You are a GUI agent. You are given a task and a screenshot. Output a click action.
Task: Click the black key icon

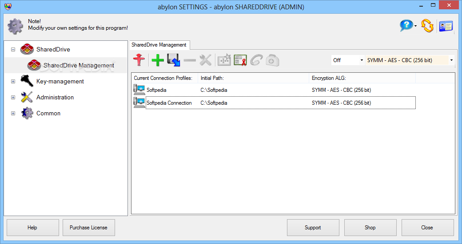27,81
